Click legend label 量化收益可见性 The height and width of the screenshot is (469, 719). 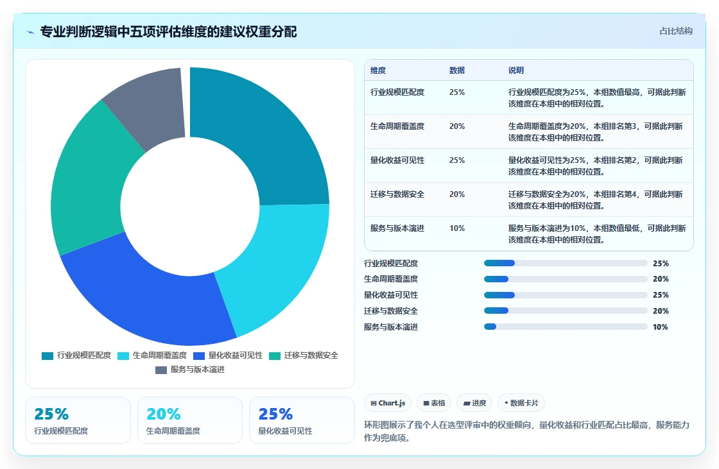[x=235, y=355]
